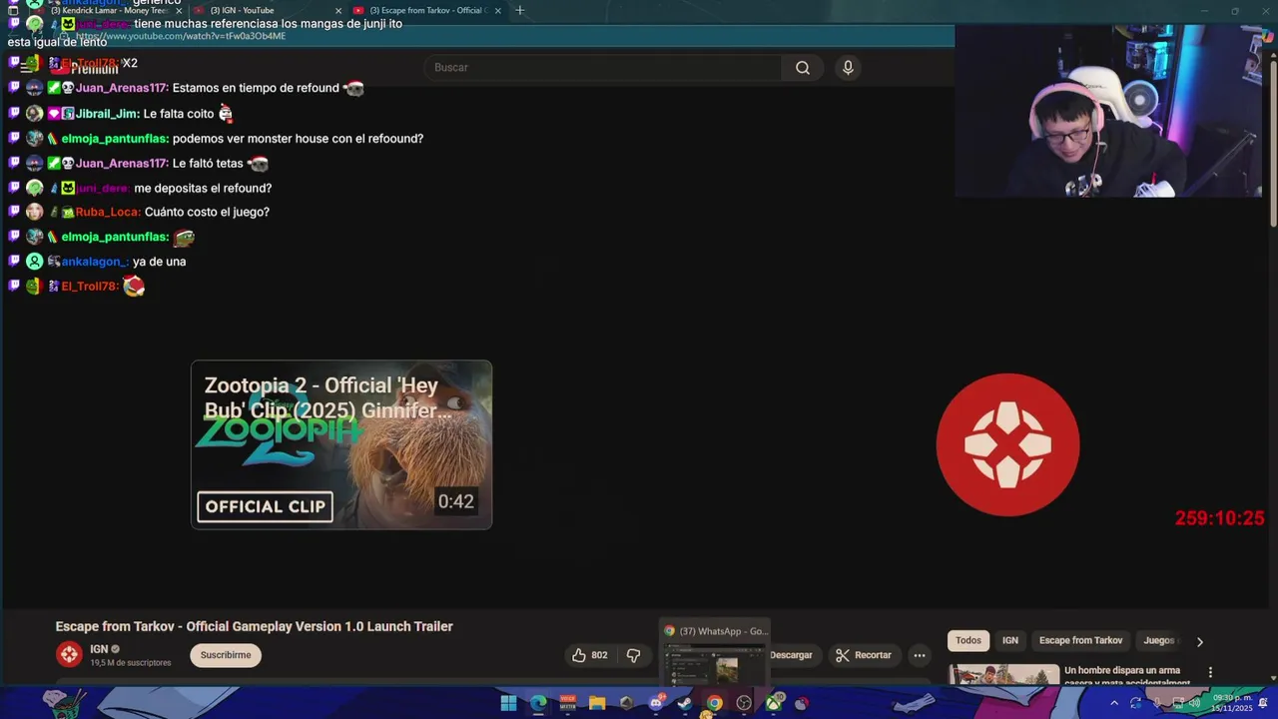The image size is (1278, 719).
Task: Click the username Jibrail_Jim in chat
Action: [107, 114]
